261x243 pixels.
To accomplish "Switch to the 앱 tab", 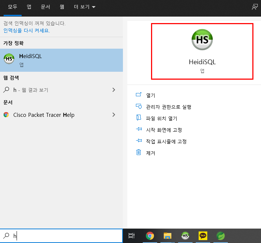I will click(x=29, y=7).
